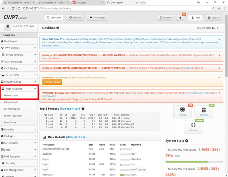The height and width of the screenshot is (177, 228).
Task: Expand SQL Services menu
Action: [x=19, y=143]
